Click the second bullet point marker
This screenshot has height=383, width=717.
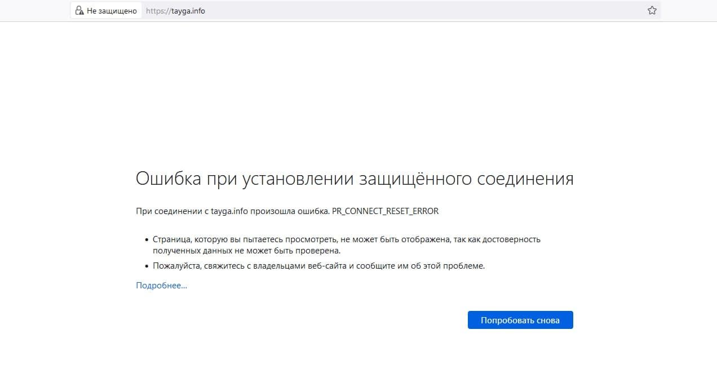pyautogui.click(x=147, y=266)
